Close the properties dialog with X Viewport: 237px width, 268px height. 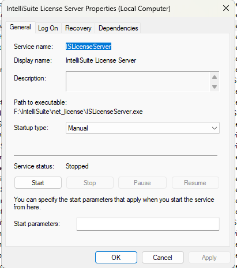[x=226, y=8]
